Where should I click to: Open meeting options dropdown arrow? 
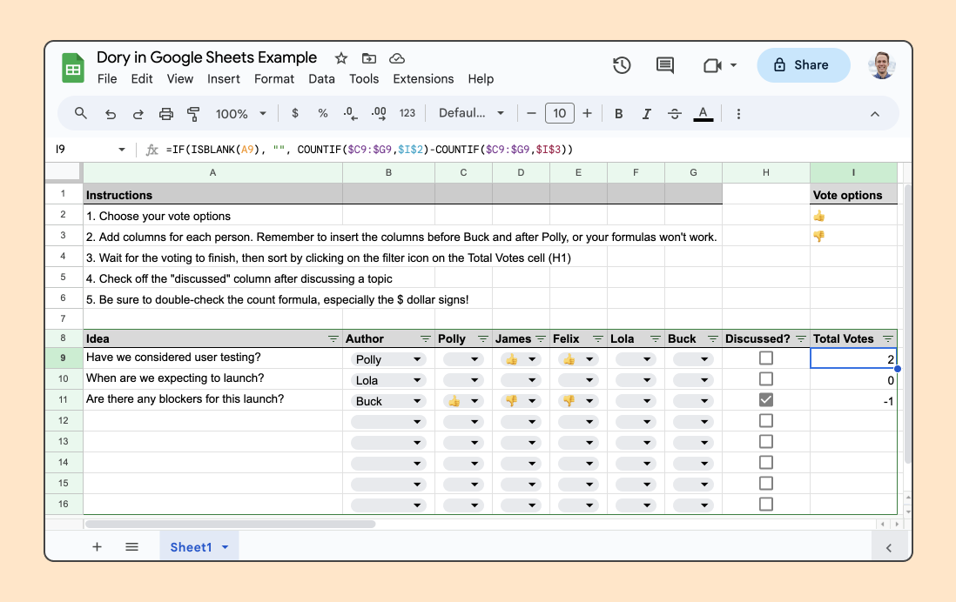click(x=733, y=65)
